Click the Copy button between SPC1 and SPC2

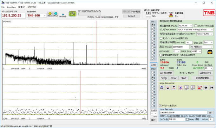(154, 65)
